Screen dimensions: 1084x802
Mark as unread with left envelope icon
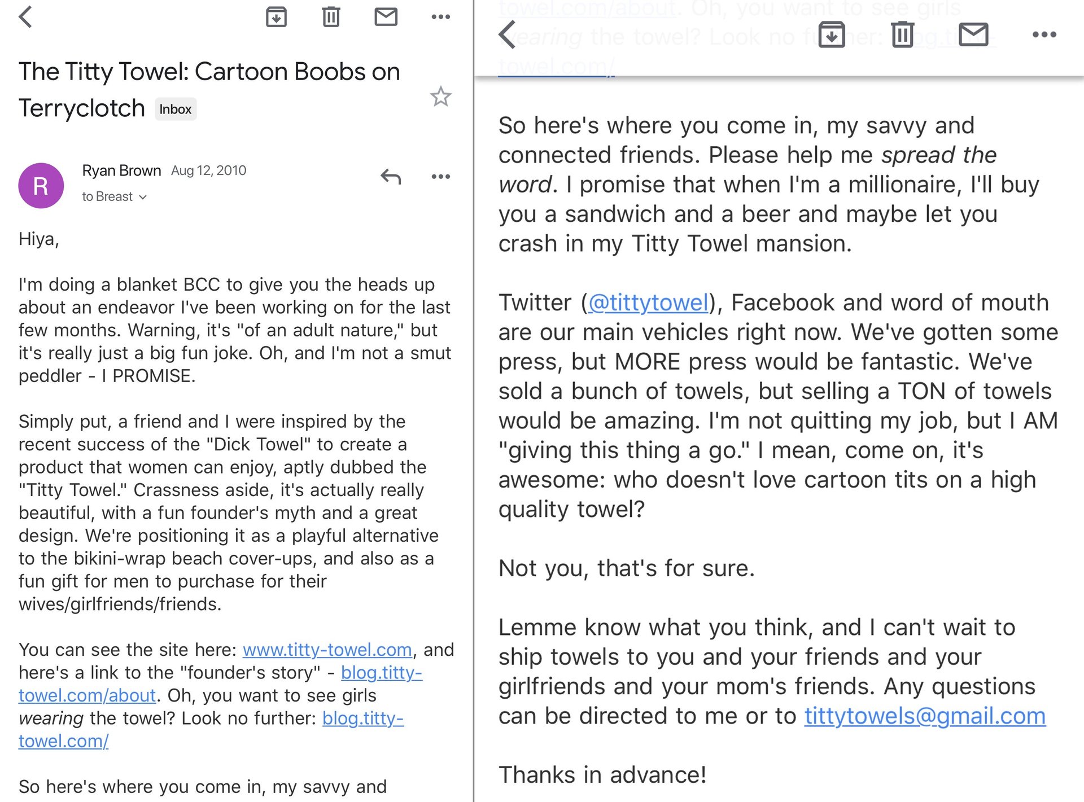pos(386,17)
